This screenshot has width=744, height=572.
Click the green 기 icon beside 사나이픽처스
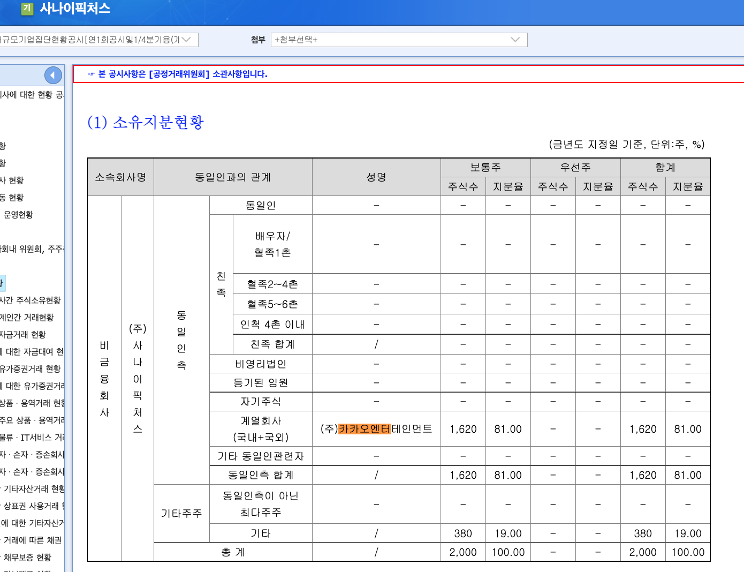tap(27, 9)
